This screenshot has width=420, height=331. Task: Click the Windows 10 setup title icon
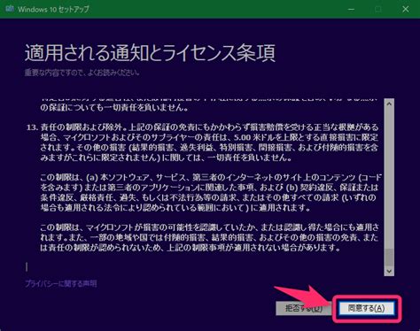tap(9, 9)
